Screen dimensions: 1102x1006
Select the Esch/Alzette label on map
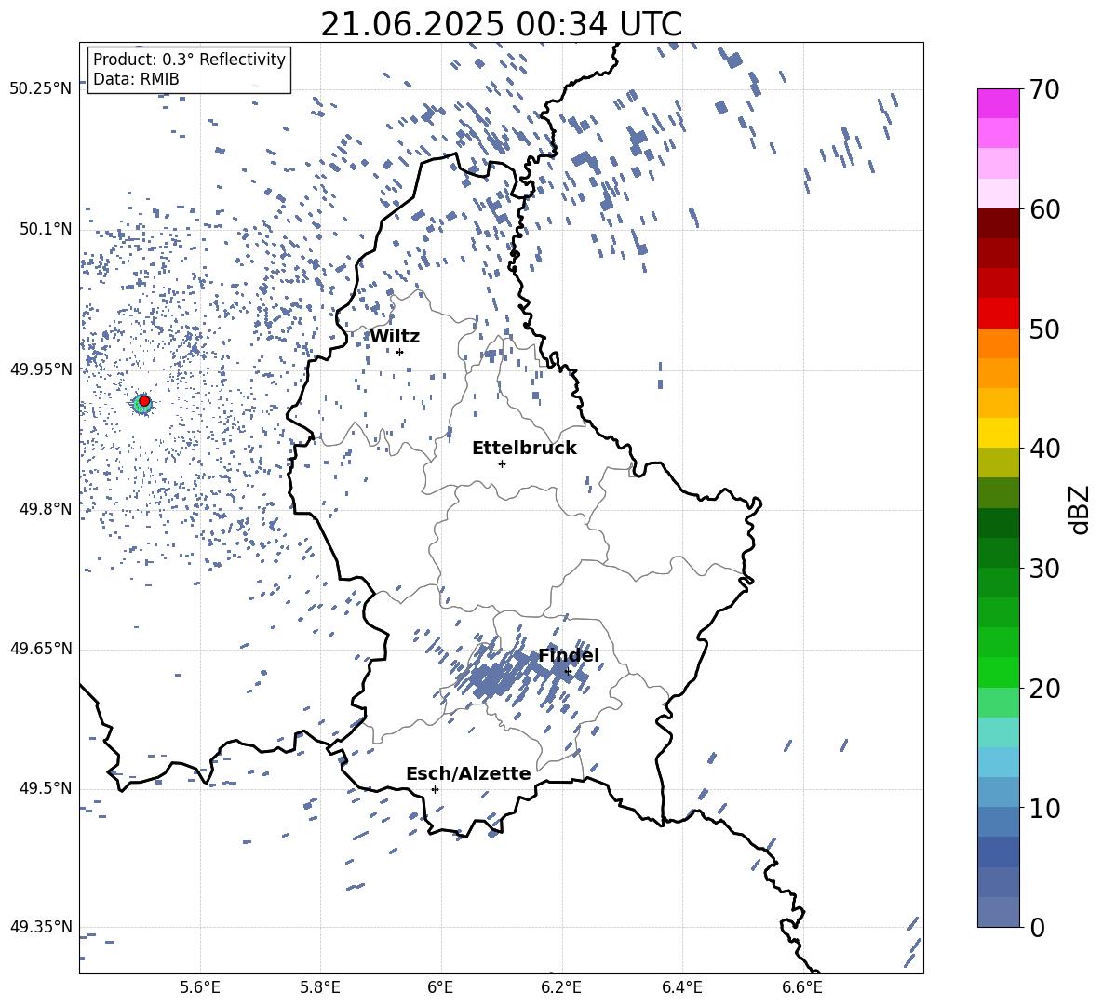(x=468, y=773)
